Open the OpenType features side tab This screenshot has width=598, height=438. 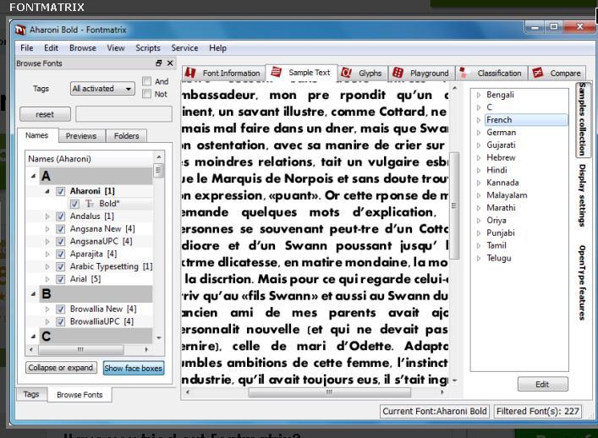pyautogui.click(x=582, y=282)
